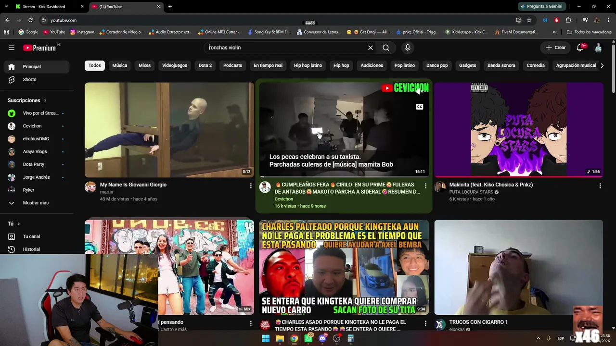Start voice search with the microphone icon
Image resolution: width=616 pixels, height=346 pixels.
[x=408, y=48]
